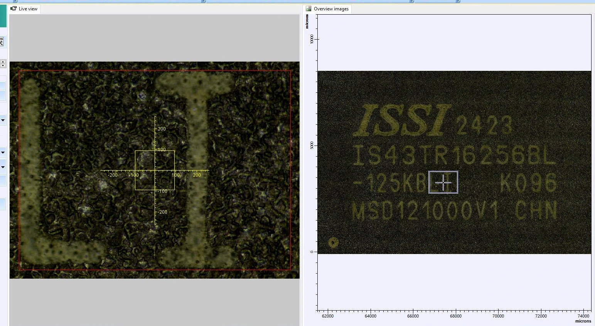
Task: Click the IS43TR16256BL marking in overview image
Action: (x=454, y=156)
